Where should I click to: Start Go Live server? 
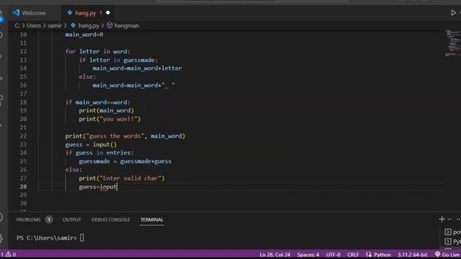(x=447, y=255)
